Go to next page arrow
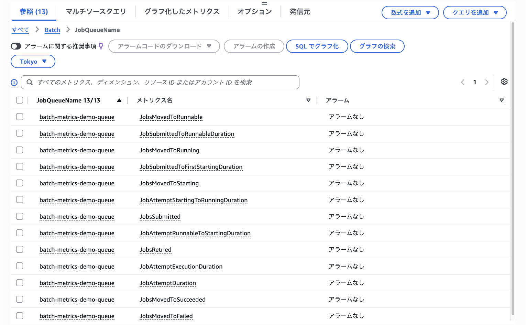Image resolution: width=526 pixels, height=325 pixels. [486, 82]
